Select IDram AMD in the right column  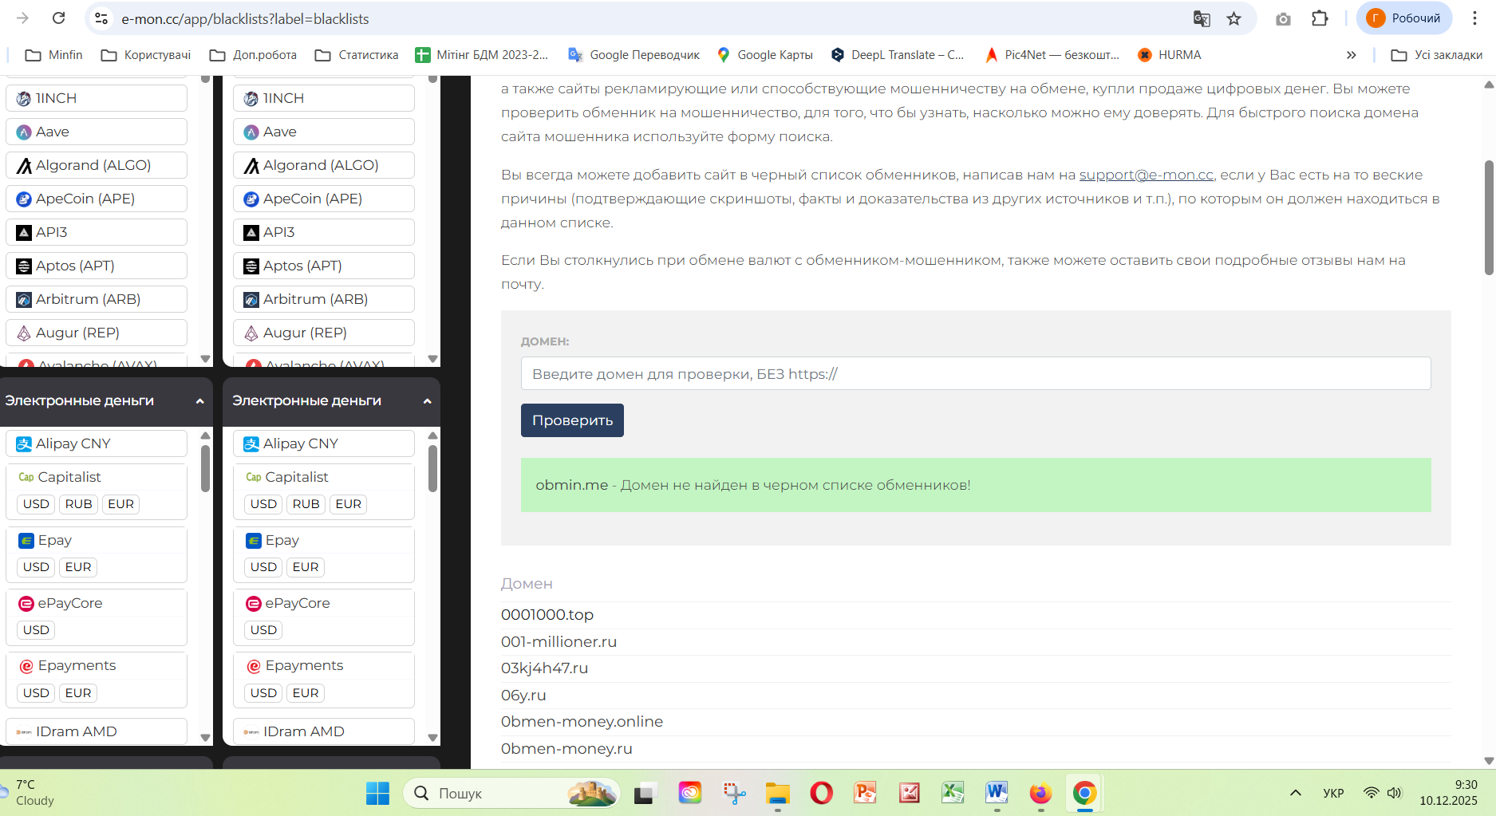(324, 731)
